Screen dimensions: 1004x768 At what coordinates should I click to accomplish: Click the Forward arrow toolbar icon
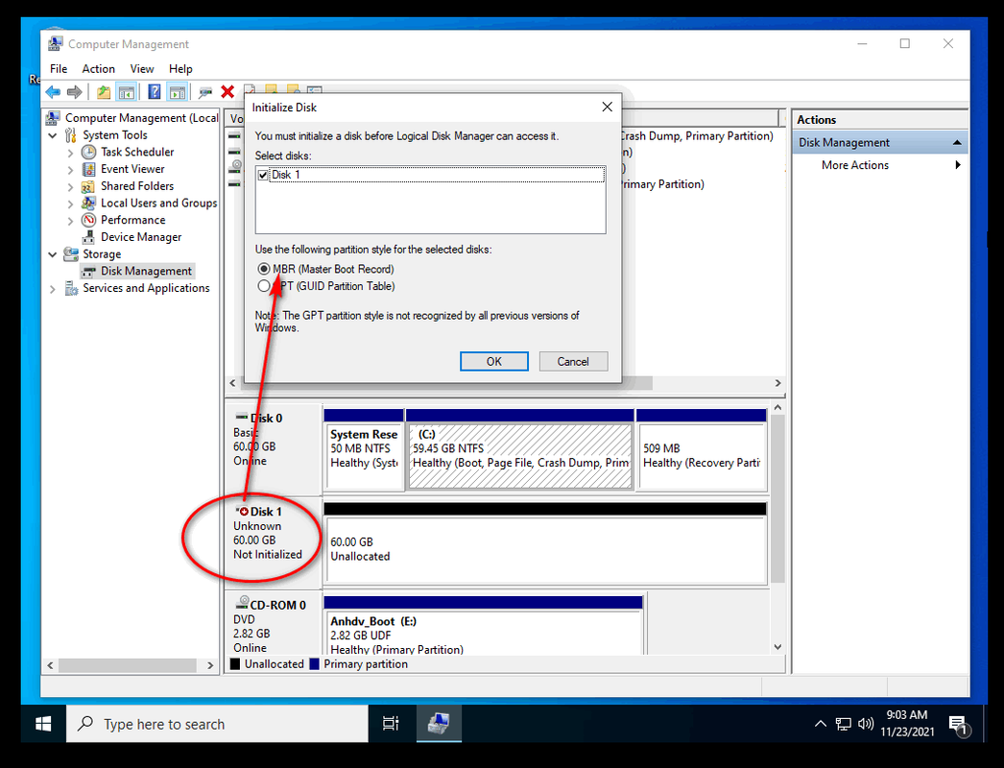[x=75, y=92]
